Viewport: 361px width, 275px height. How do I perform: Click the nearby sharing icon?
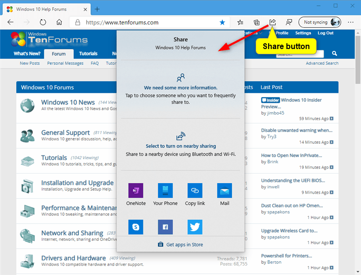180,136
